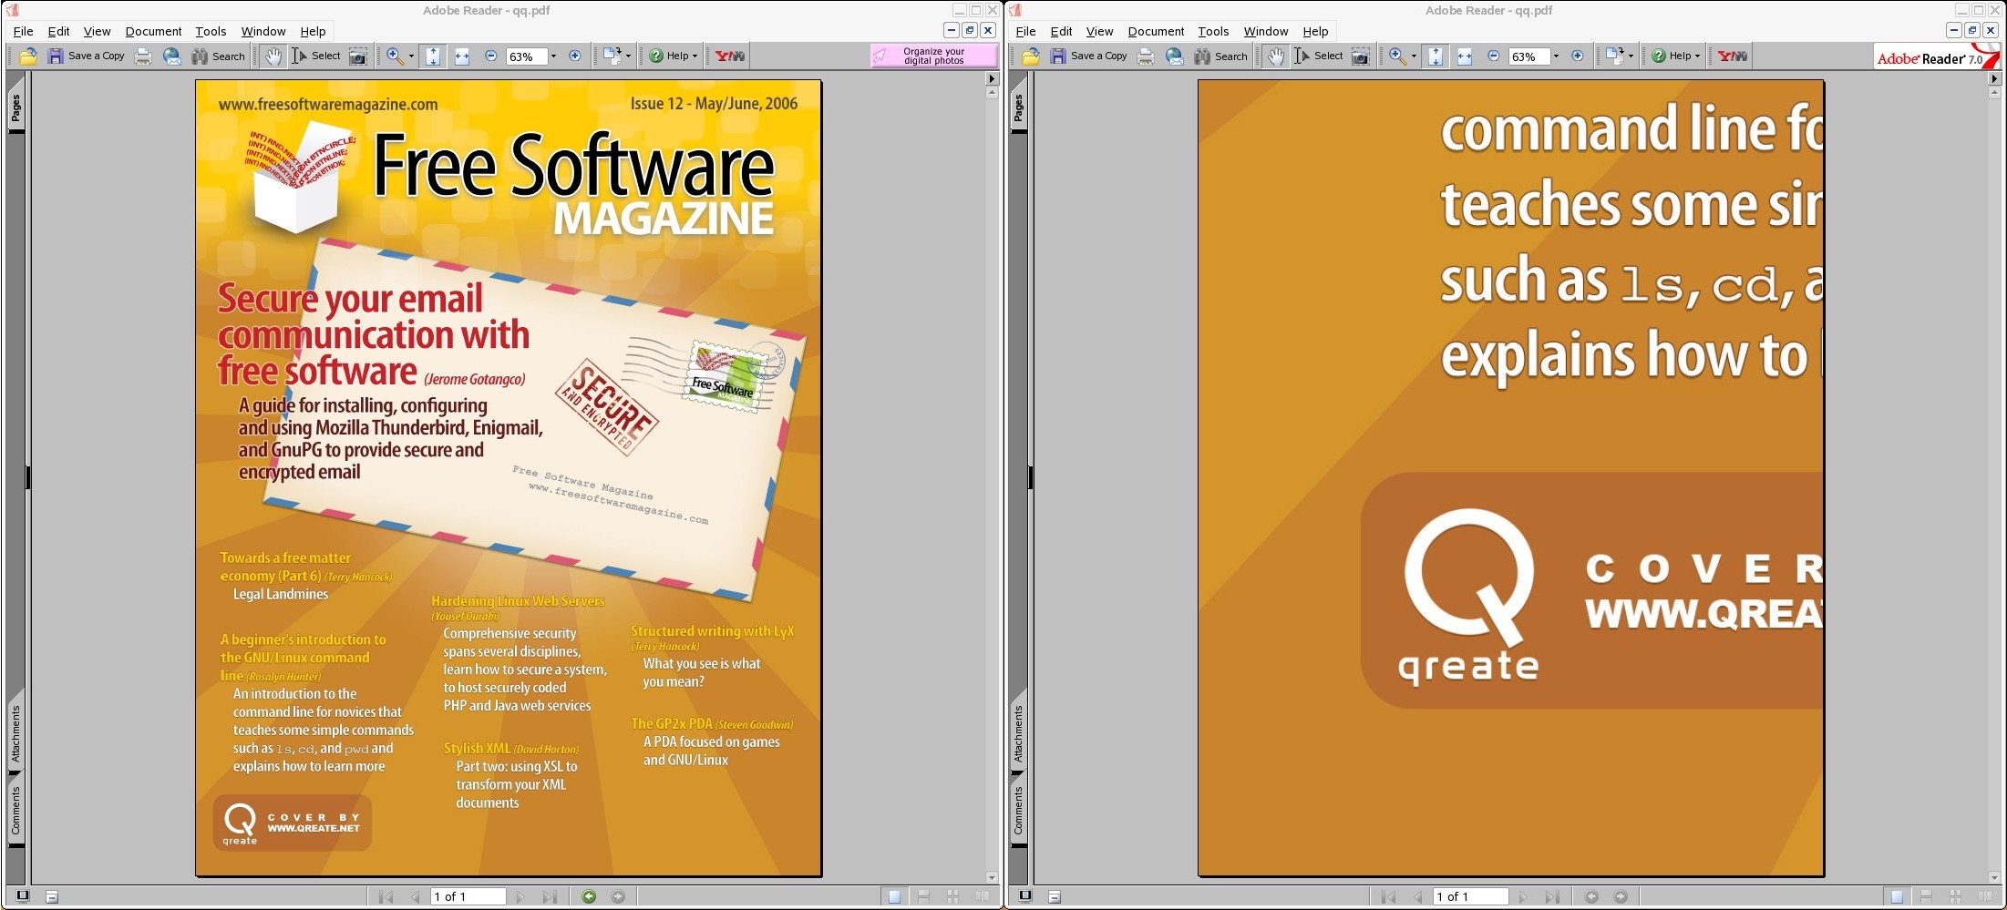Screen dimensions: 2007x910
Task: Expand the rotate tool dropdown in right window
Action: (1631, 56)
